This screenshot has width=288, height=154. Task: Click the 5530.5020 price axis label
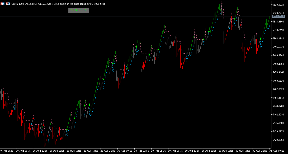tap(278, 4)
